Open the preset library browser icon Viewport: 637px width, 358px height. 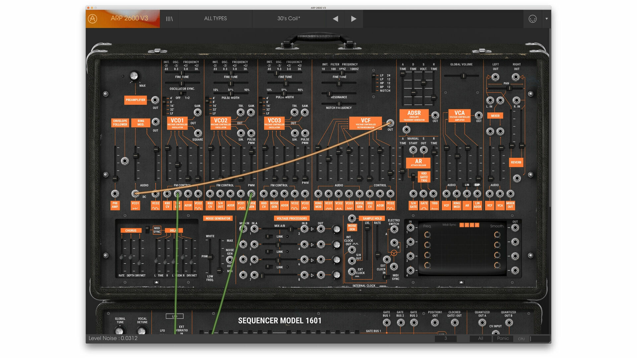pos(169,19)
